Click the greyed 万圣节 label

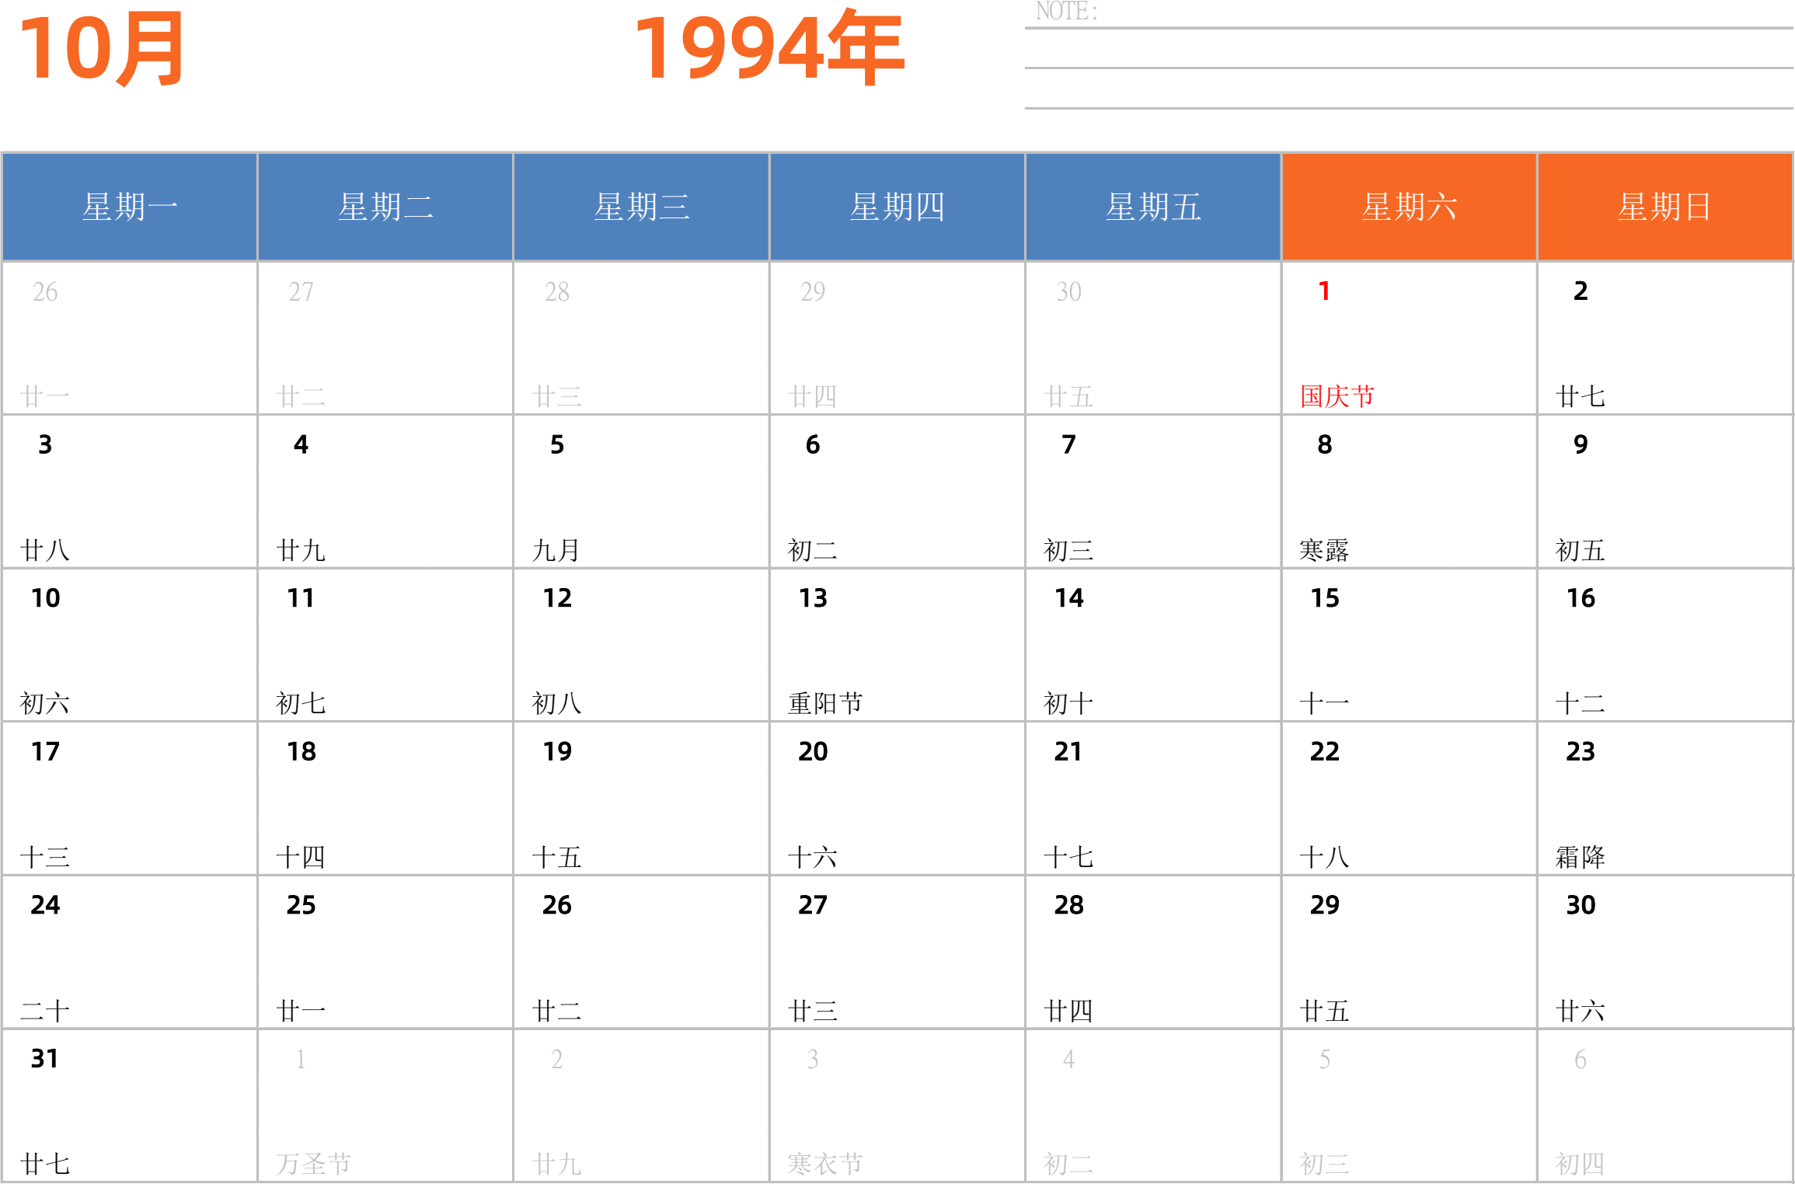pyautogui.click(x=314, y=1164)
